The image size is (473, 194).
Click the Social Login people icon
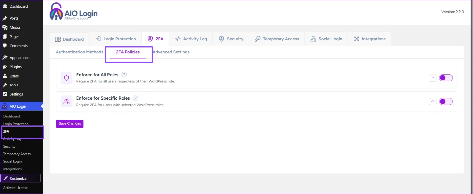pyautogui.click(x=313, y=39)
